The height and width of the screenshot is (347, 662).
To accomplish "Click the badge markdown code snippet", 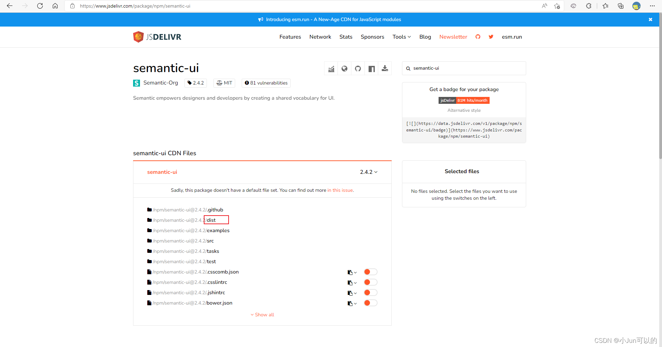I will click(464, 130).
